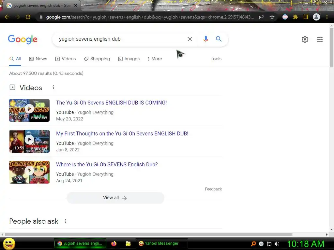Click the horizontal scrollbar thumb at the bottom
Image resolution: width=334 pixels, height=250 pixels.
(x=148, y=234)
